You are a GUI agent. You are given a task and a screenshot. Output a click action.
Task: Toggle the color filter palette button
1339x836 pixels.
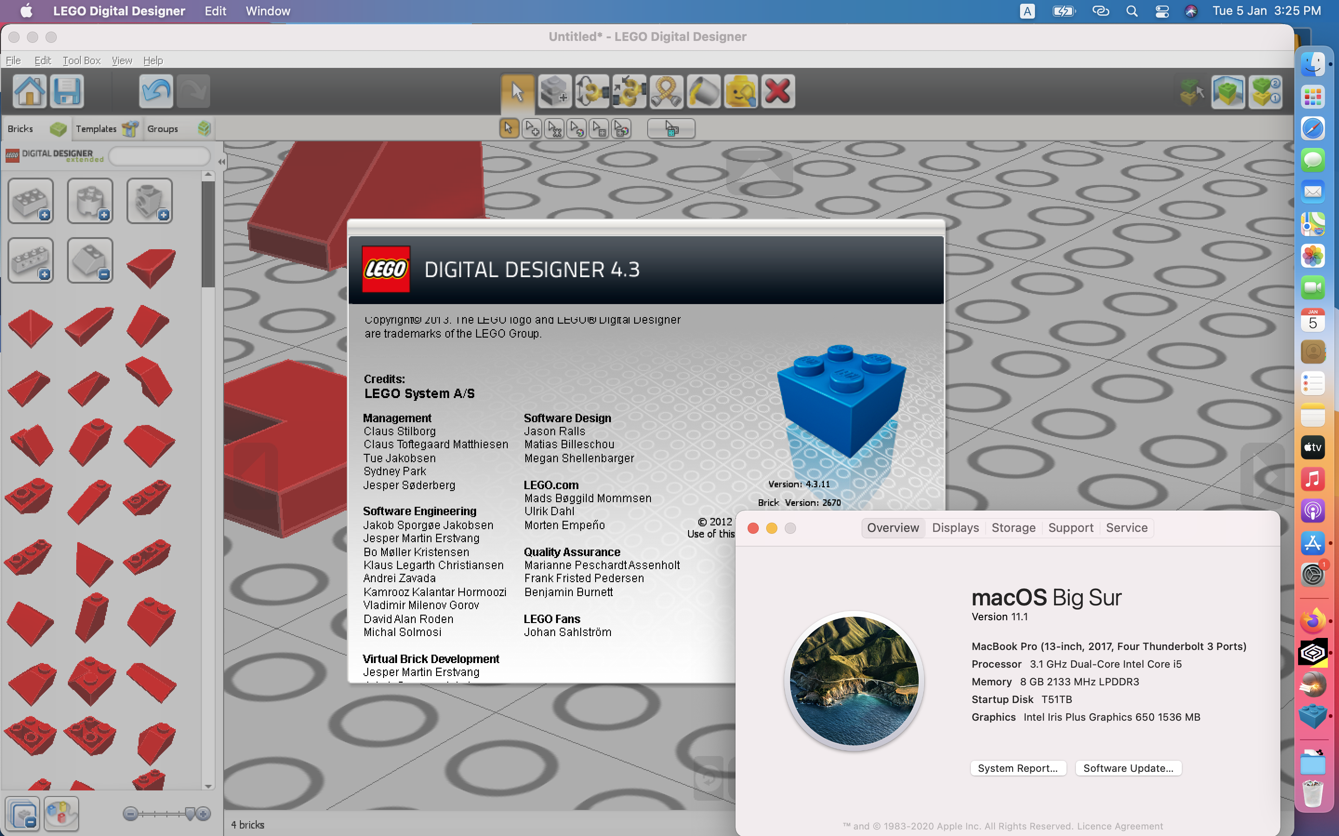[x=61, y=813]
